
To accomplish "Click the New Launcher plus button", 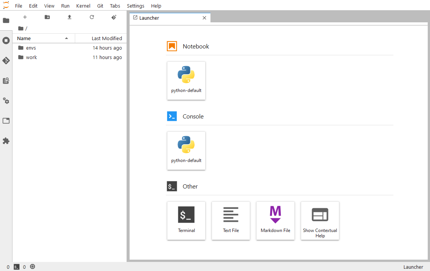I will [25, 17].
